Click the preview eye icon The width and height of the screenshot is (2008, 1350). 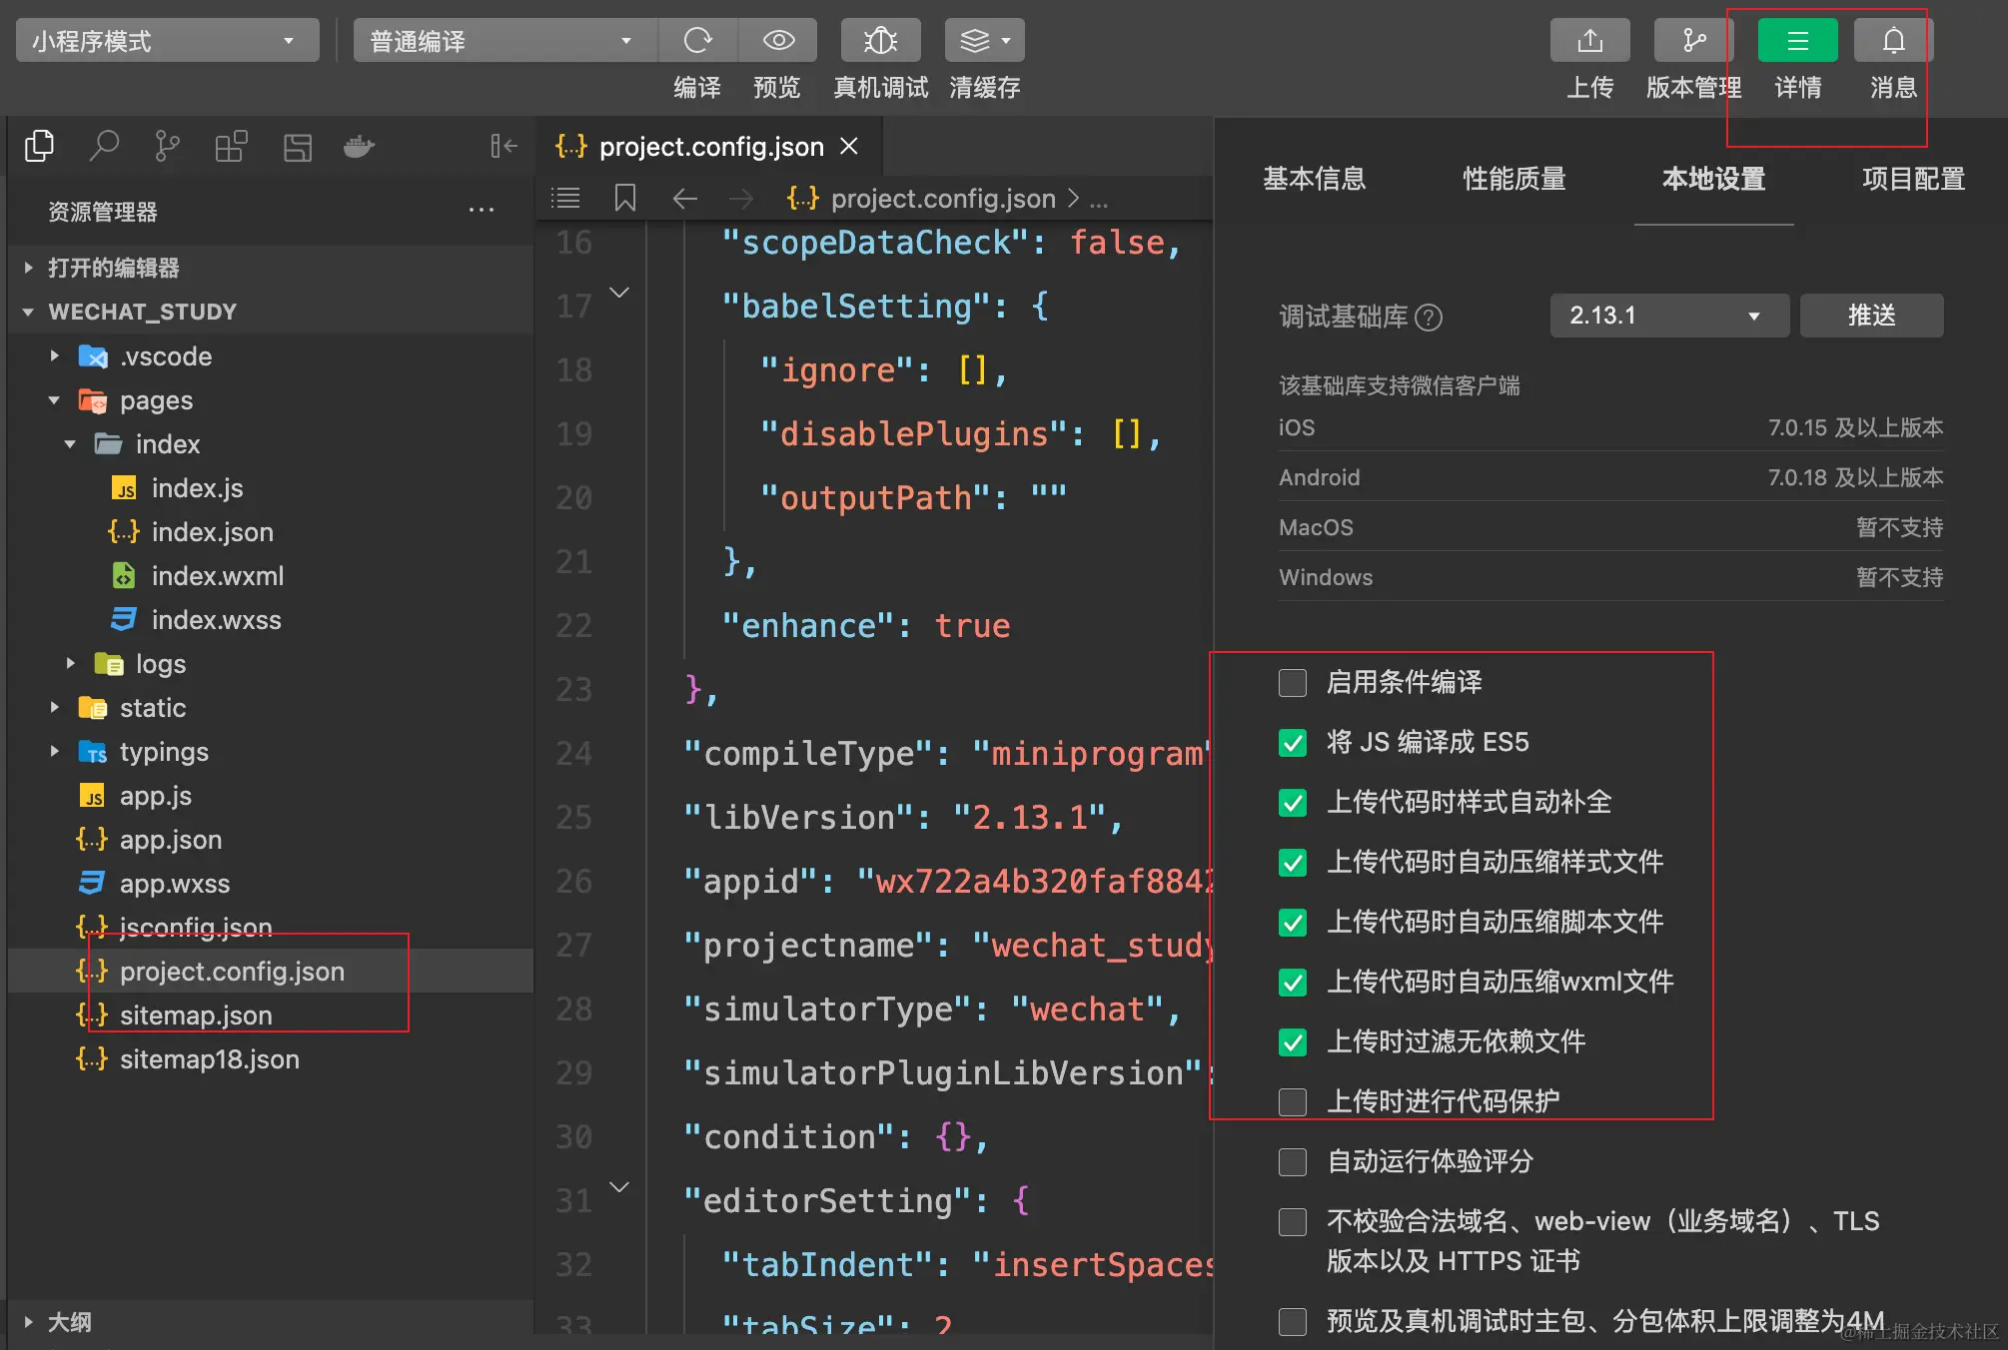pyautogui.click(x=778, y=41)
